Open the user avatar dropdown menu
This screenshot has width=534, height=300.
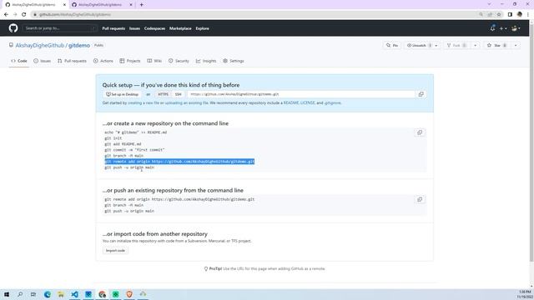coord(516,28)
